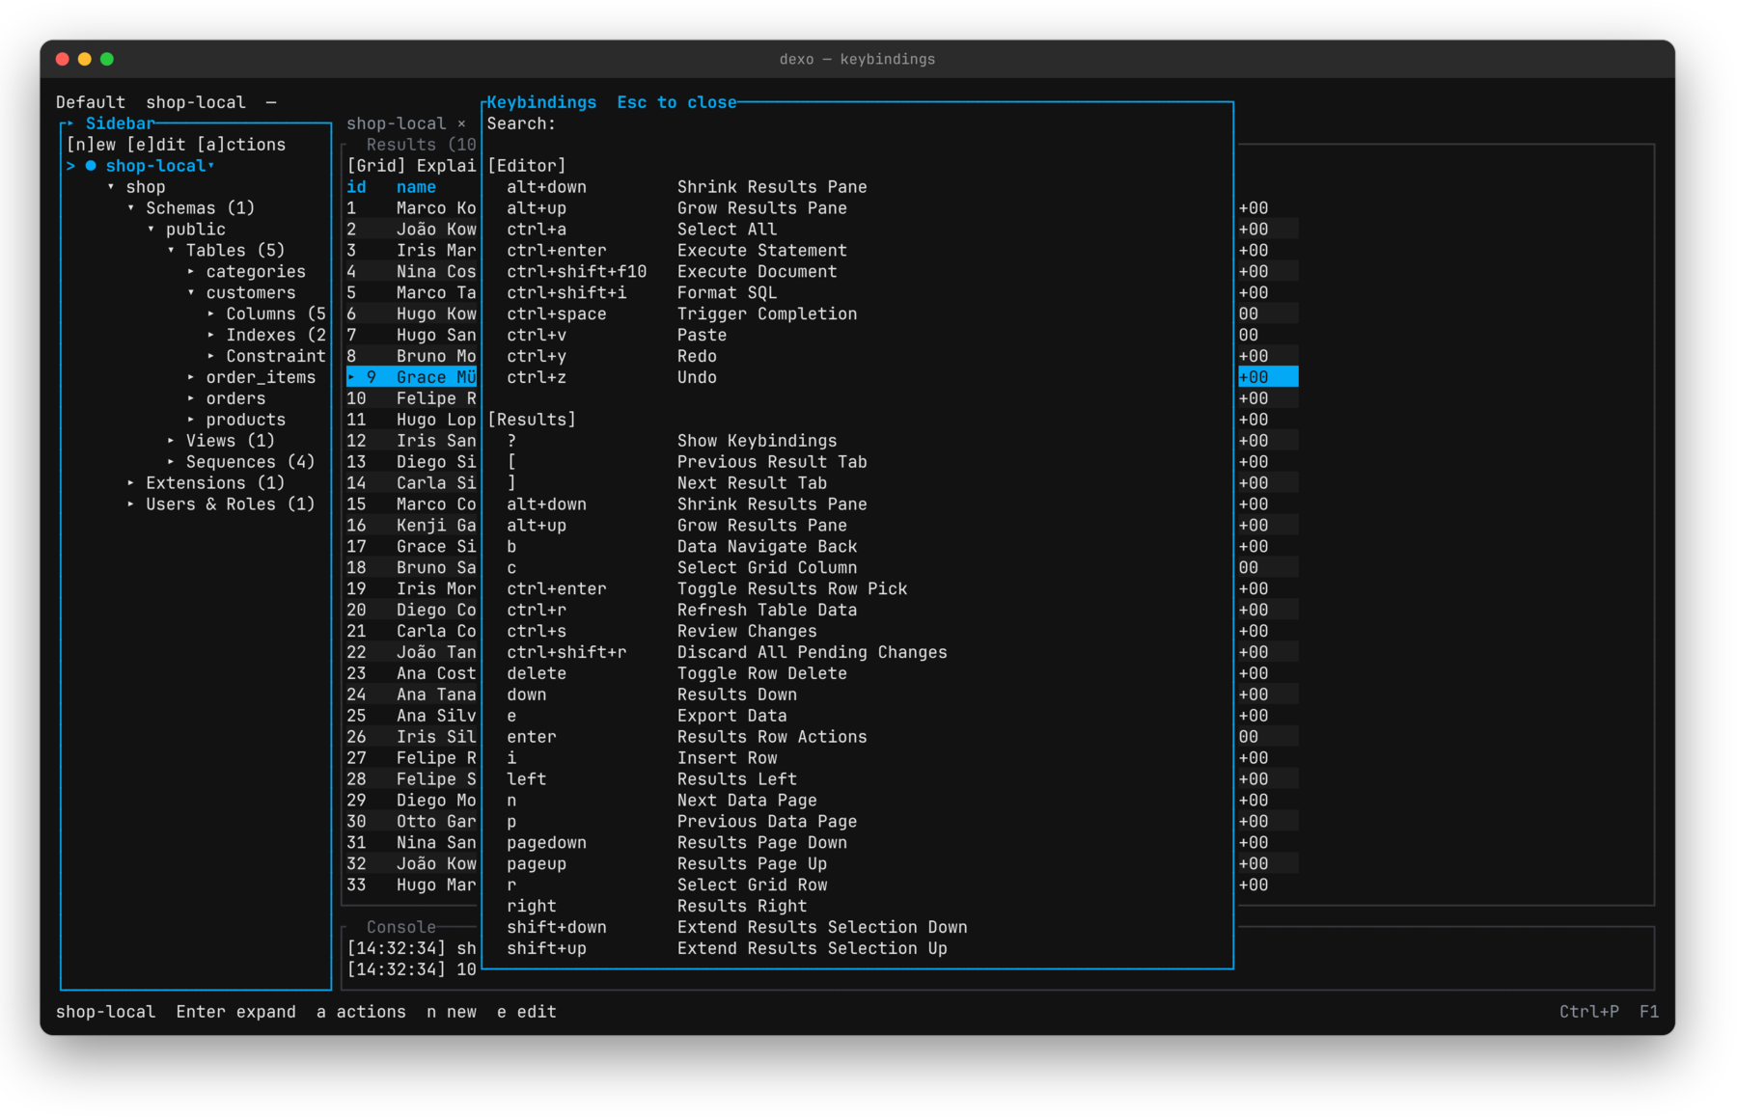Expand Users & Roles (1) node
This screenshot has width=1737, height=1117.
click(131, 504)
